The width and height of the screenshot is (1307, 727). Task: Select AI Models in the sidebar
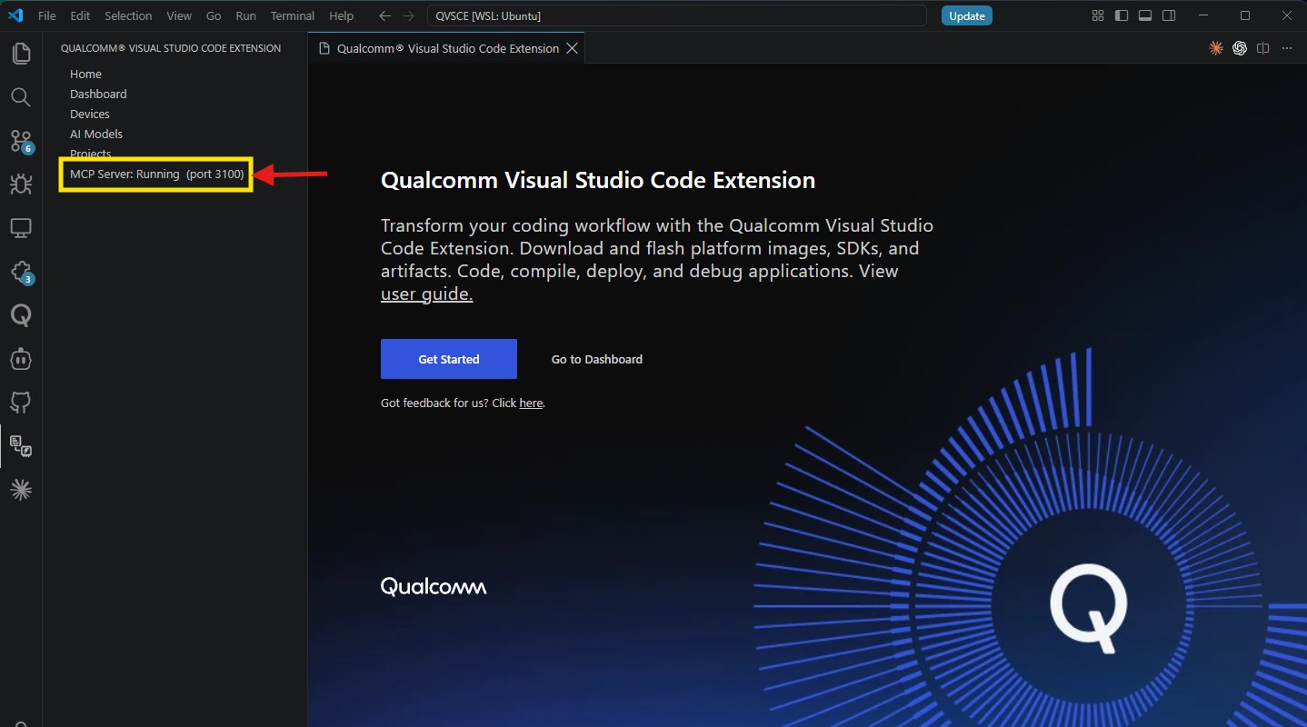[x=96, y=134]
